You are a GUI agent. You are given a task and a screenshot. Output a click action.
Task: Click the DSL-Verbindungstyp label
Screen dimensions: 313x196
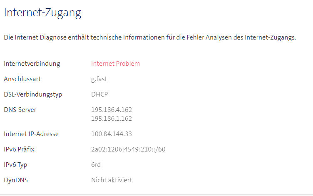[x=33, y=94]
